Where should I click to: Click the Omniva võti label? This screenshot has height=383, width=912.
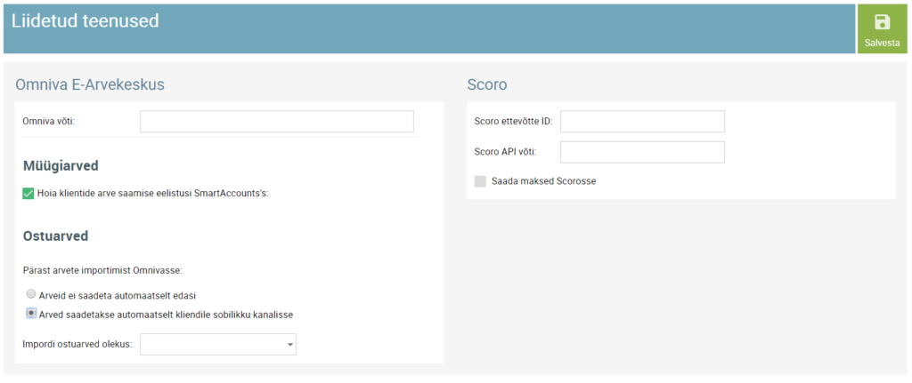tap(49, 121)
